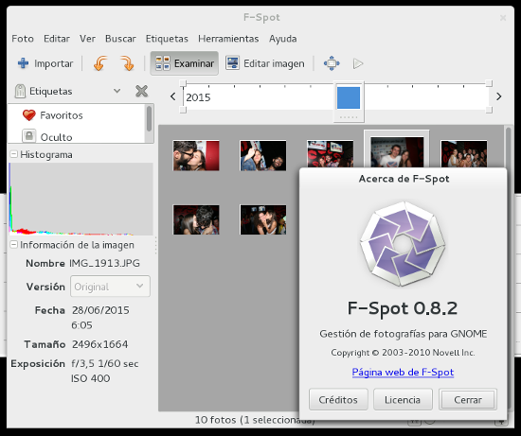Click the sidebar pane divider handle
Screen dimensions: 521x436
[x=156, y=246]
